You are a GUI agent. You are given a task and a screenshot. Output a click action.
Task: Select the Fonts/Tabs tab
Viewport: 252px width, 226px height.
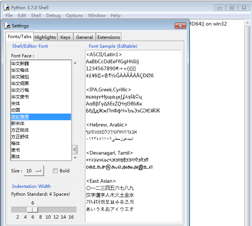coord(20,37)
